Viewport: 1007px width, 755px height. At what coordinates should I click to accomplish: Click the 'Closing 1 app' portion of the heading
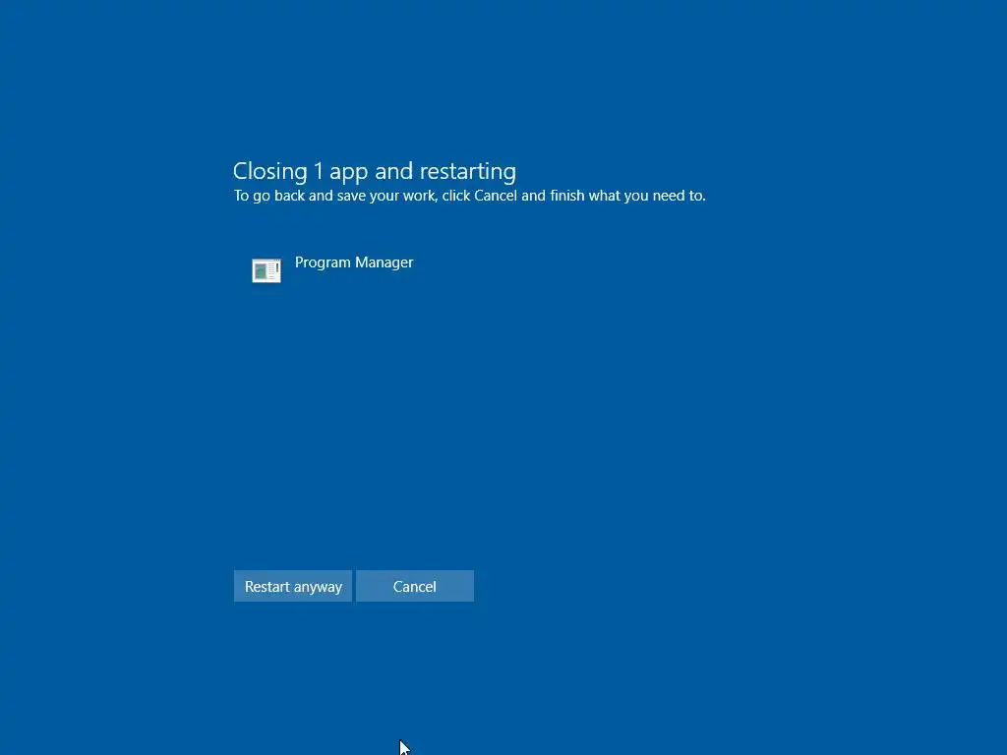301,171
